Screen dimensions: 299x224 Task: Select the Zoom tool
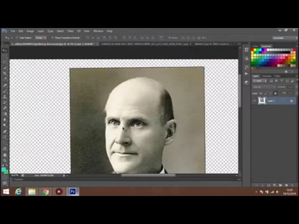(x=5, y=161)
